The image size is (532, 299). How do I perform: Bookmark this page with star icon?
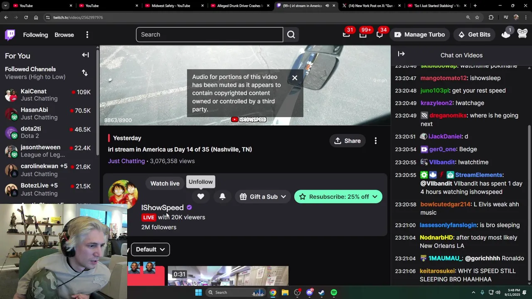coord(477,17)
